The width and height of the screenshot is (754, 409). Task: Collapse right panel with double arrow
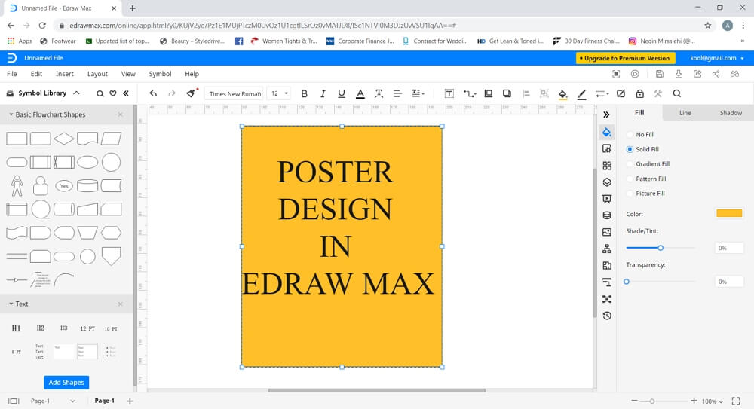pyautogui.click(x=606, y=114)
